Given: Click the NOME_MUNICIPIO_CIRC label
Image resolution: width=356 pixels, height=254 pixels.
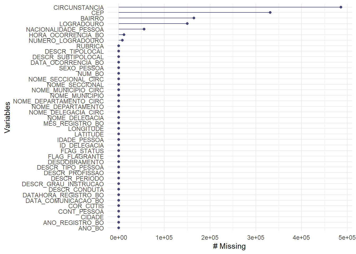Looking at the screenshot, I should pyautogui.click(x=68, y=90).
